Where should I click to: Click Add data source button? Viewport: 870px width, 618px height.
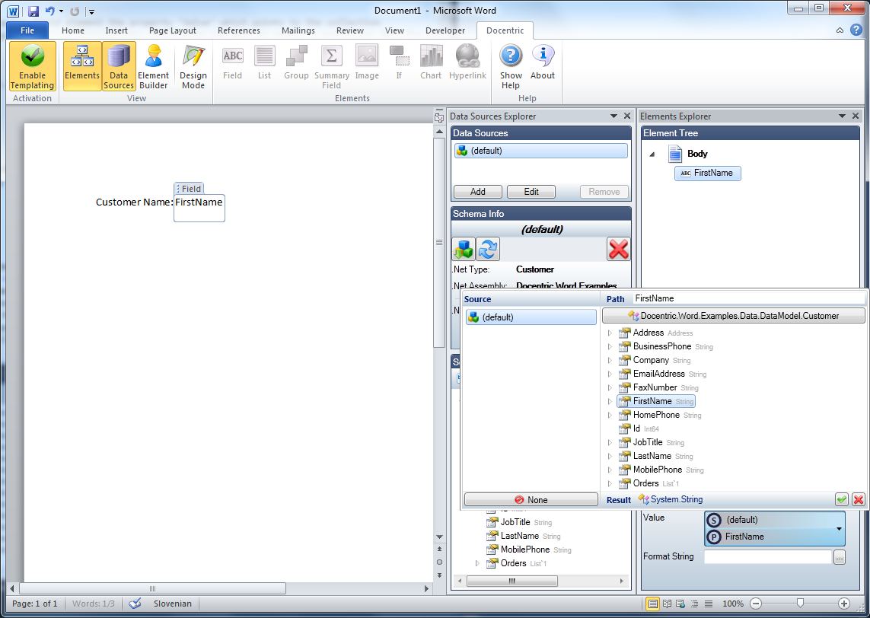pyautogui.click(x=478, y=191)
